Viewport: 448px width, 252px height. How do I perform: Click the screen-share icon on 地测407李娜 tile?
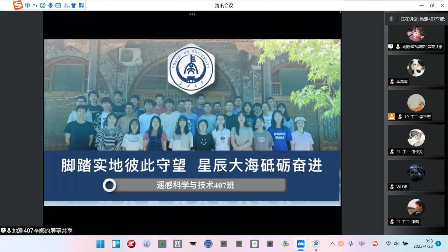pyautogui.click(x=391, y=47)
